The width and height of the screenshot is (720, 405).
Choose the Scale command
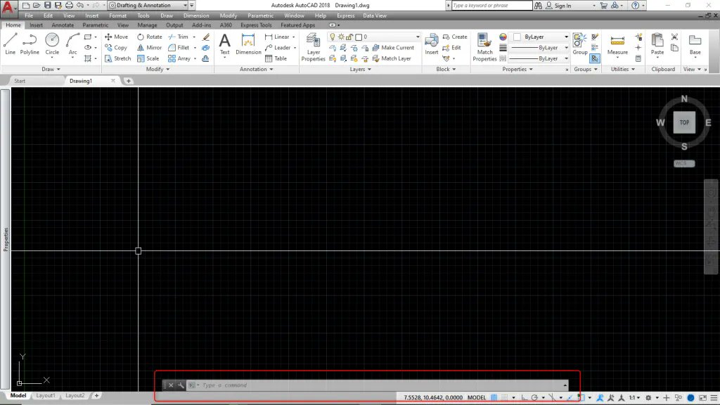coord(148,59)
